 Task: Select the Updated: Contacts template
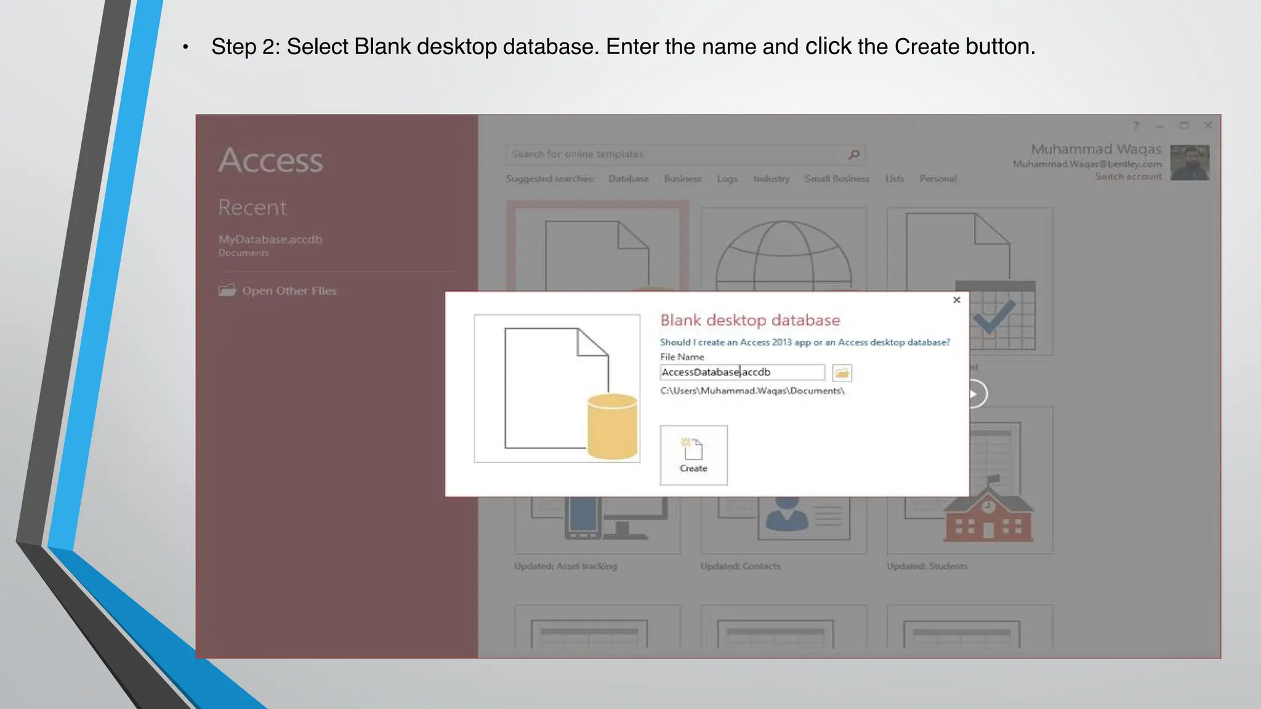(x=784, y=534)
